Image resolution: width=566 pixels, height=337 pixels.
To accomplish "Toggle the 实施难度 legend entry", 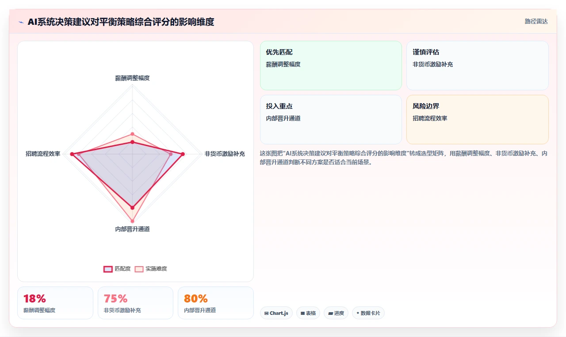I will click(151, 269).
